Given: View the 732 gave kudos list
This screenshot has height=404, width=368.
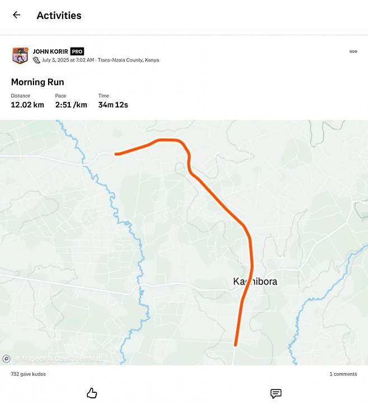Looking at the screenshot, I should (x=29, y=374).
